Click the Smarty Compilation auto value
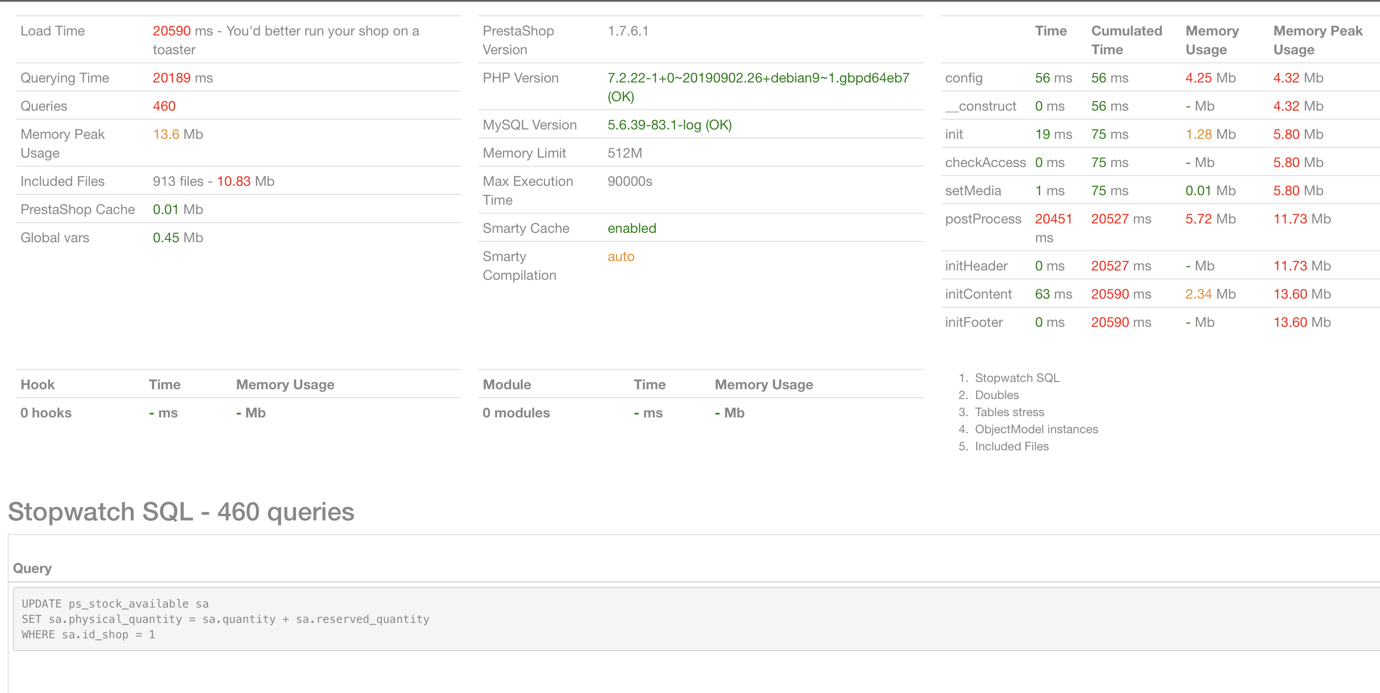The image size is (1380, 693). click(x=620, y=256)
